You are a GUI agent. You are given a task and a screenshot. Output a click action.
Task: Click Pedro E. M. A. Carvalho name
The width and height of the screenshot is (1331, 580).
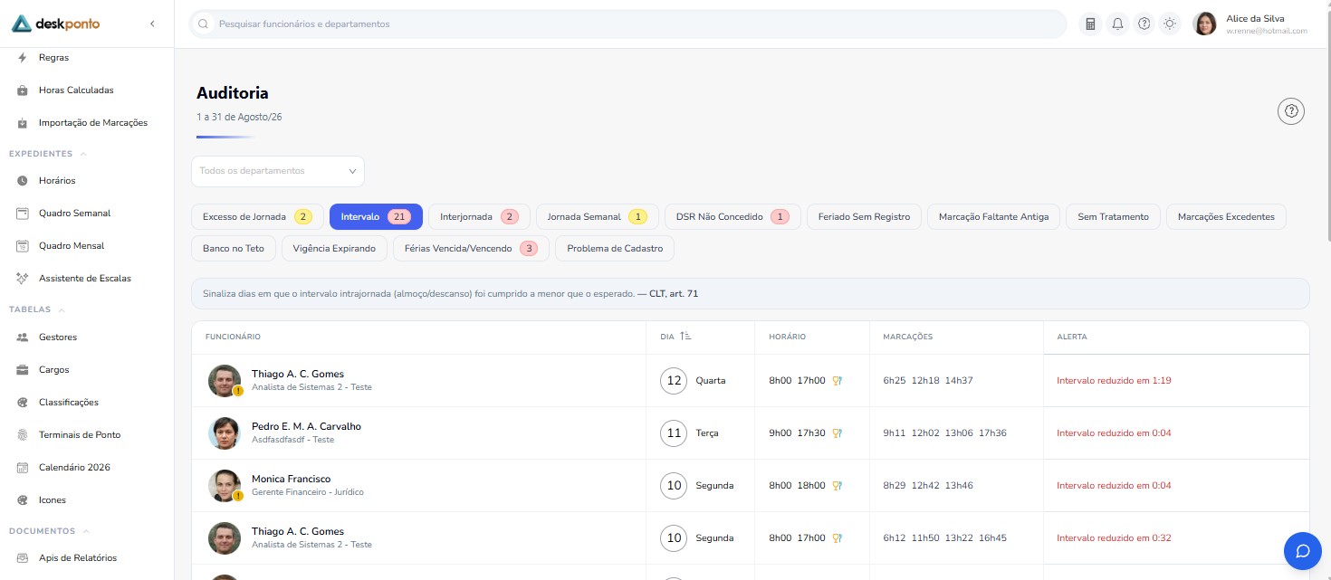(306, 426)
